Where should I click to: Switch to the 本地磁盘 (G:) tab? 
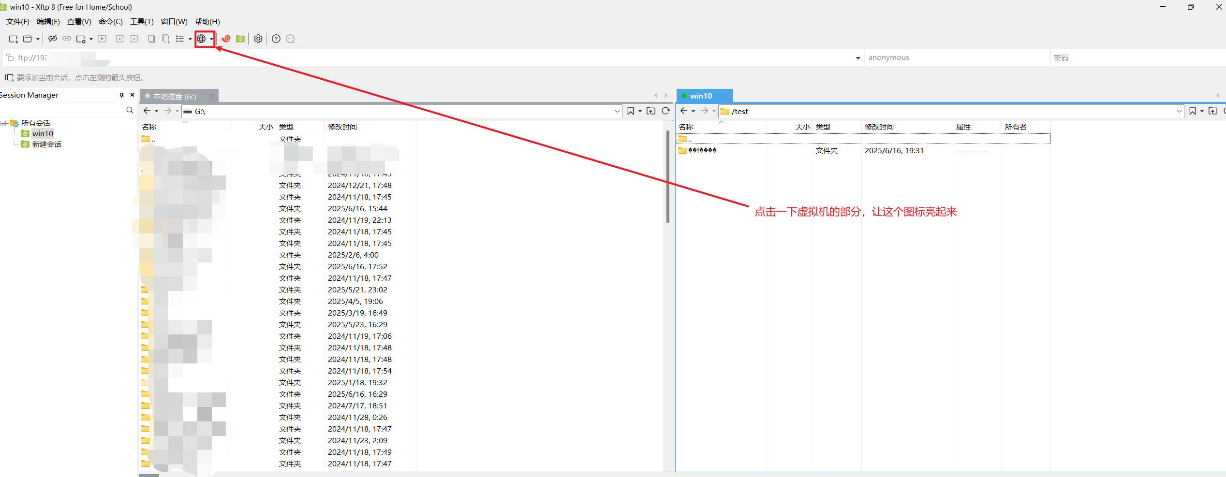tap(175, 96)
